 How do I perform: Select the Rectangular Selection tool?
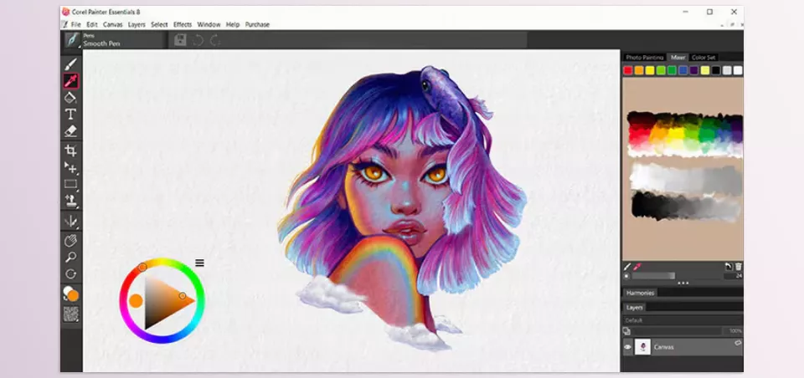click(x=70, y=184)
